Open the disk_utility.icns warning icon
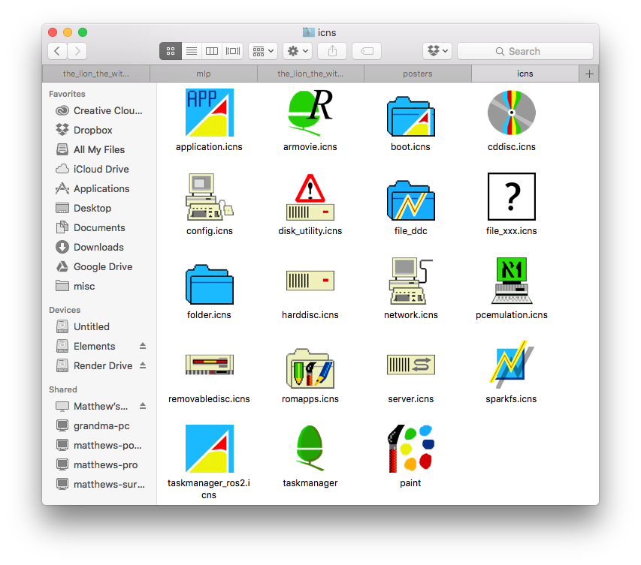This screenshot has width=641, height=565. tap(310, 197)
